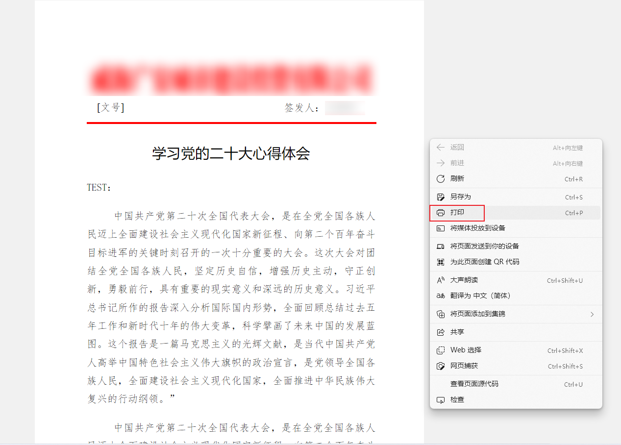Click the collections icon beside 将页面添加到集锦
Image resolution: width=621 pixels, height=445 pixels.
(440, 313)
